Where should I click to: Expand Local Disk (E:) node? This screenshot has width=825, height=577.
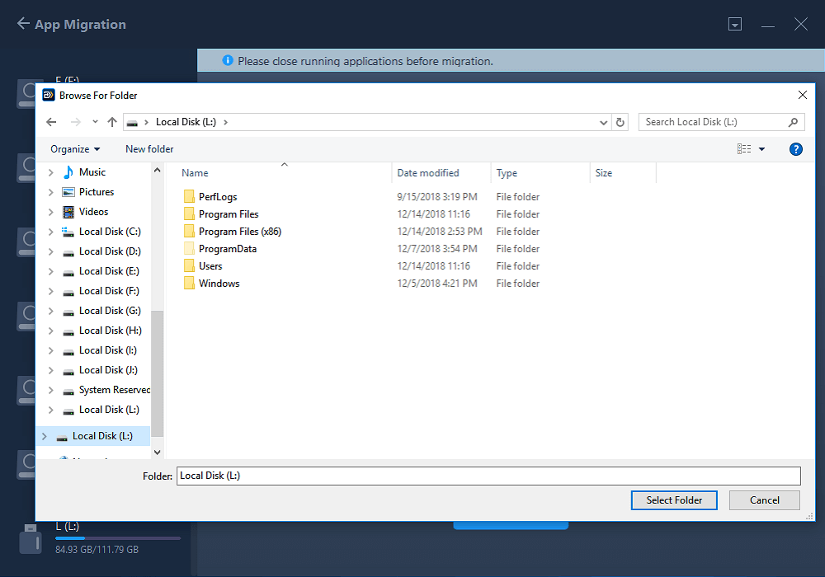click(x=50, y=271)
